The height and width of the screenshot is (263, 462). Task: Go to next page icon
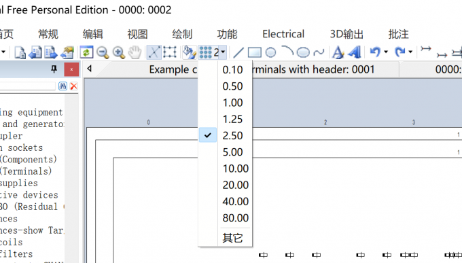[51, 52]
